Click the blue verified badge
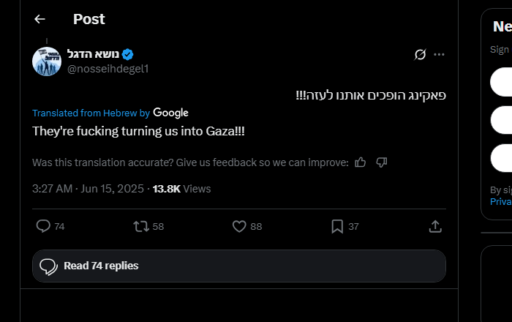This screenshot has height=322, width=512. [128, 54]
